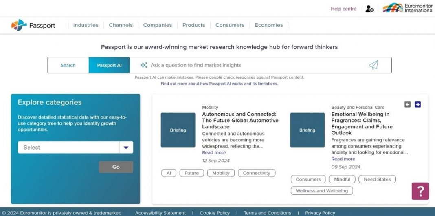Select the Wellness and Wellbeing tag
The width and height of the screenshot is (435, 216).
pos(322,191)
